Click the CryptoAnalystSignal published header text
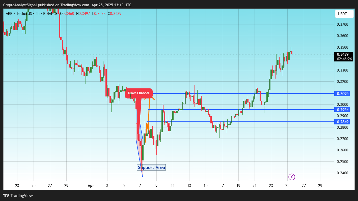Viewport: 358px width, 201px height. click(x=67, y=5)
